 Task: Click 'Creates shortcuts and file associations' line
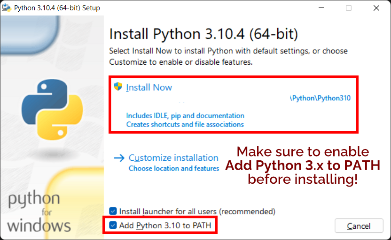[x=185, y=125]
